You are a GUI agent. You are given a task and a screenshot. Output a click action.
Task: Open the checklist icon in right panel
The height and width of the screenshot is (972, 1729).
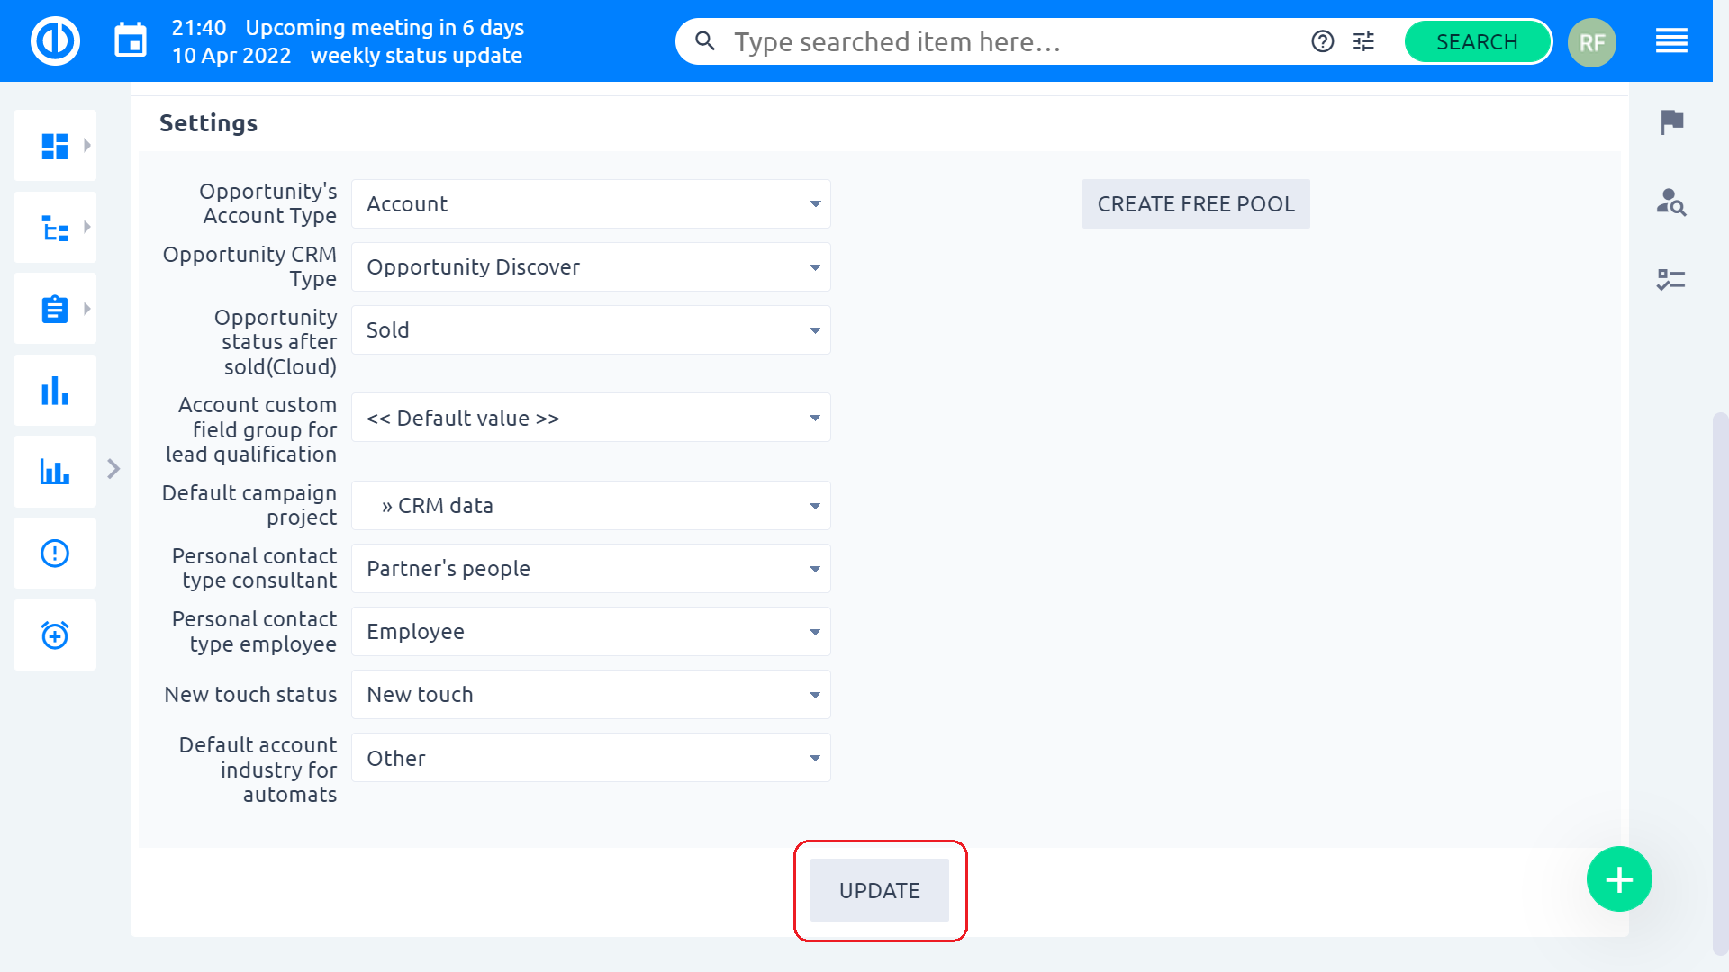click(x=1671, y=280)
